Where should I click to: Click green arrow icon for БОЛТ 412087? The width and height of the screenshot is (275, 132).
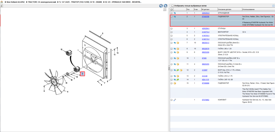[x=178, y=70]
